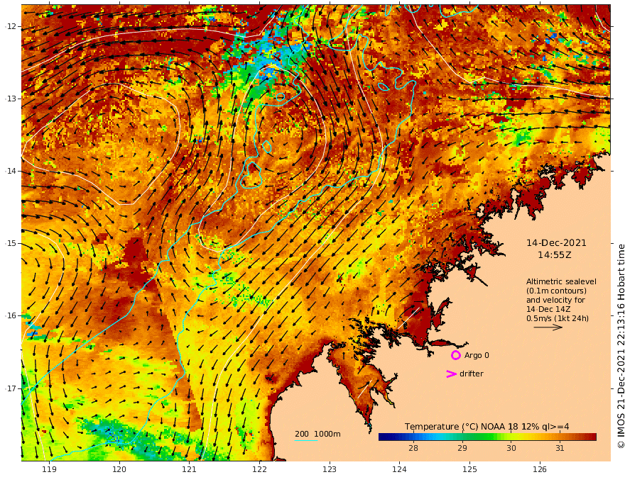Click the Temperature NOAA 18 colour bar title
This screenshot has width=625, height=482.
coord(487,427)
